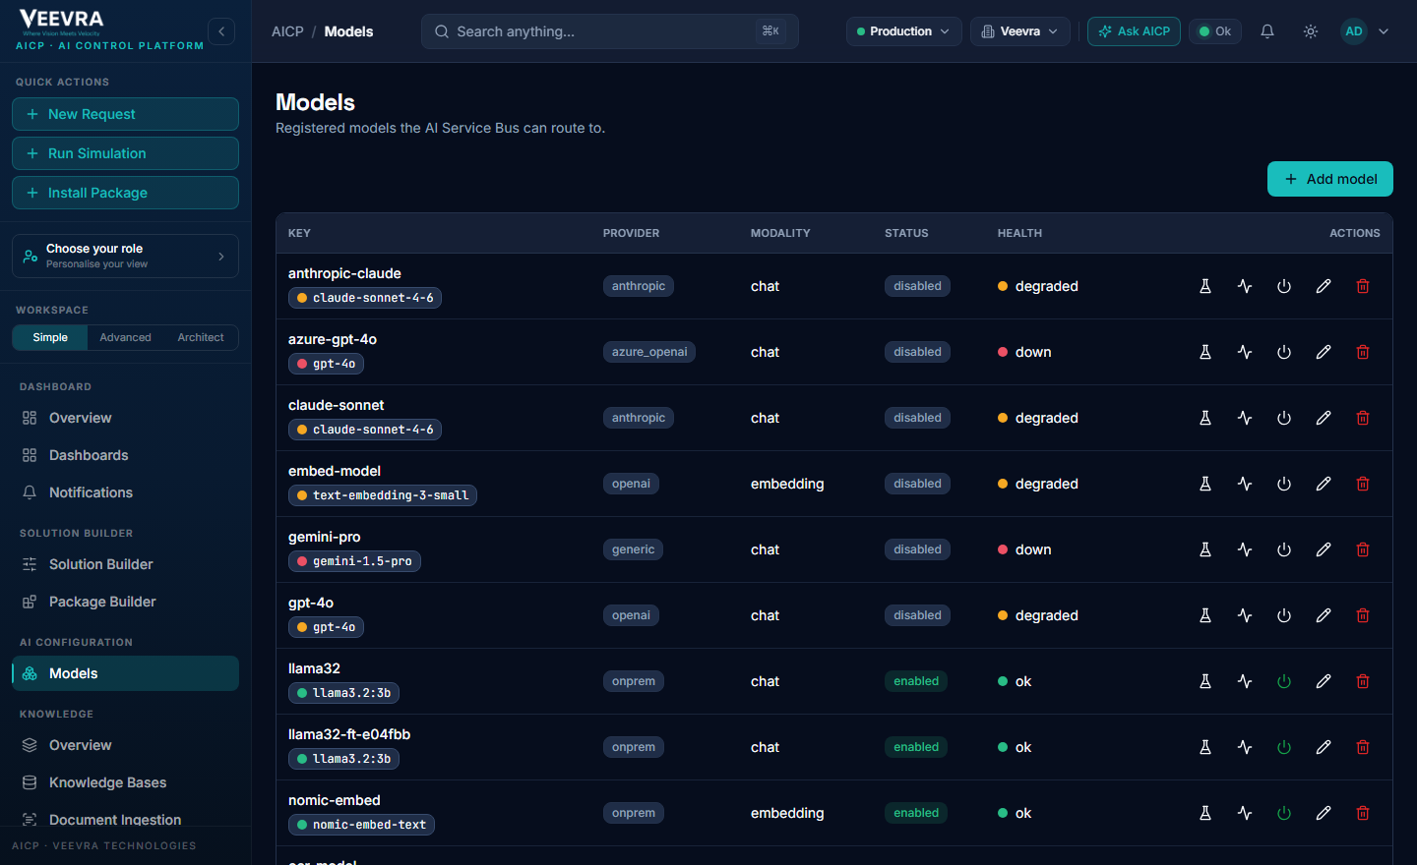This screenshot has height=865, width=1417.
Task: Switch to the Architect workspace tab
Action: pos(201,337)
